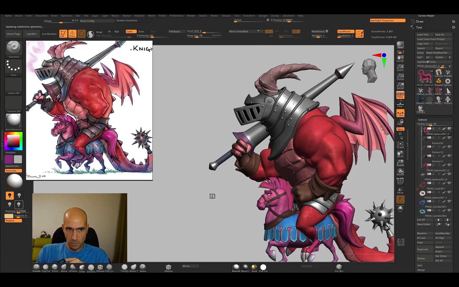
Task: Click Make PolyMesh3D button
Action: tap(438, 53)
